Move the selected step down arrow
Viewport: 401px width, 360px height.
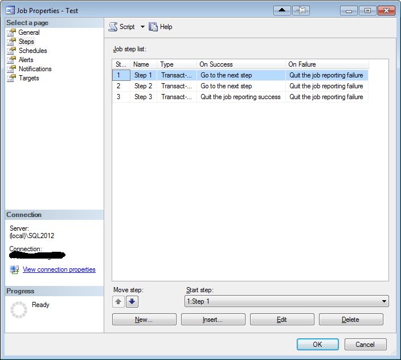pyautogui.click(x=132, y=302)
